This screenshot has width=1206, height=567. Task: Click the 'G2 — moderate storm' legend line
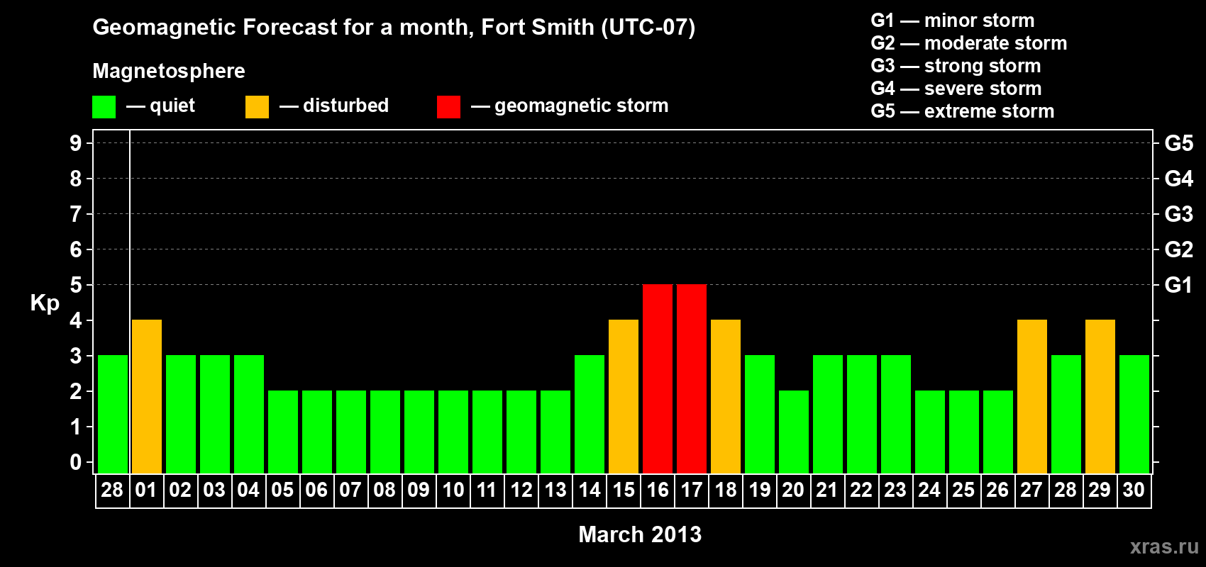[x=969, y=43]
